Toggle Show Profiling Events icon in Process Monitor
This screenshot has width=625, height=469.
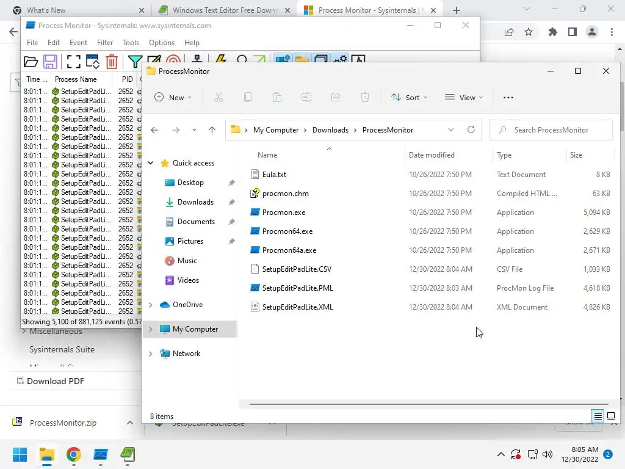(x=358, y=59)
